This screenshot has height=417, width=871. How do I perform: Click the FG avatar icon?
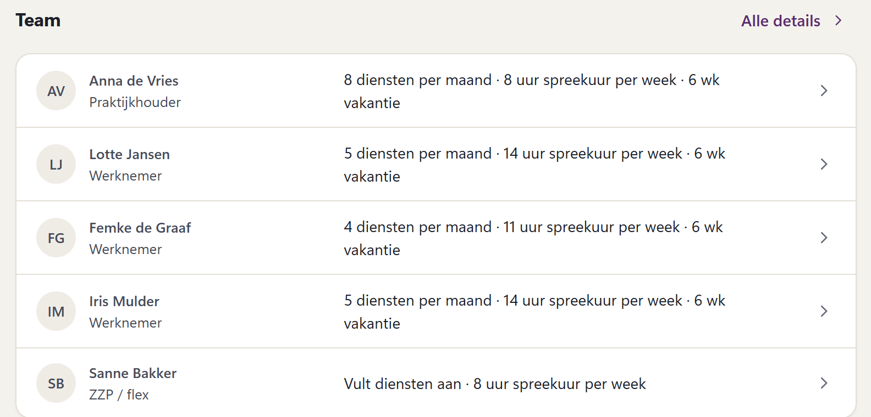coord(56,238)
